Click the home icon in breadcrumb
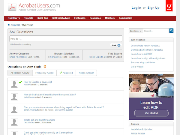 click(9, 25)
